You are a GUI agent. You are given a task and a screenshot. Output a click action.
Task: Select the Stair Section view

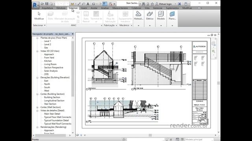[50, 104]
